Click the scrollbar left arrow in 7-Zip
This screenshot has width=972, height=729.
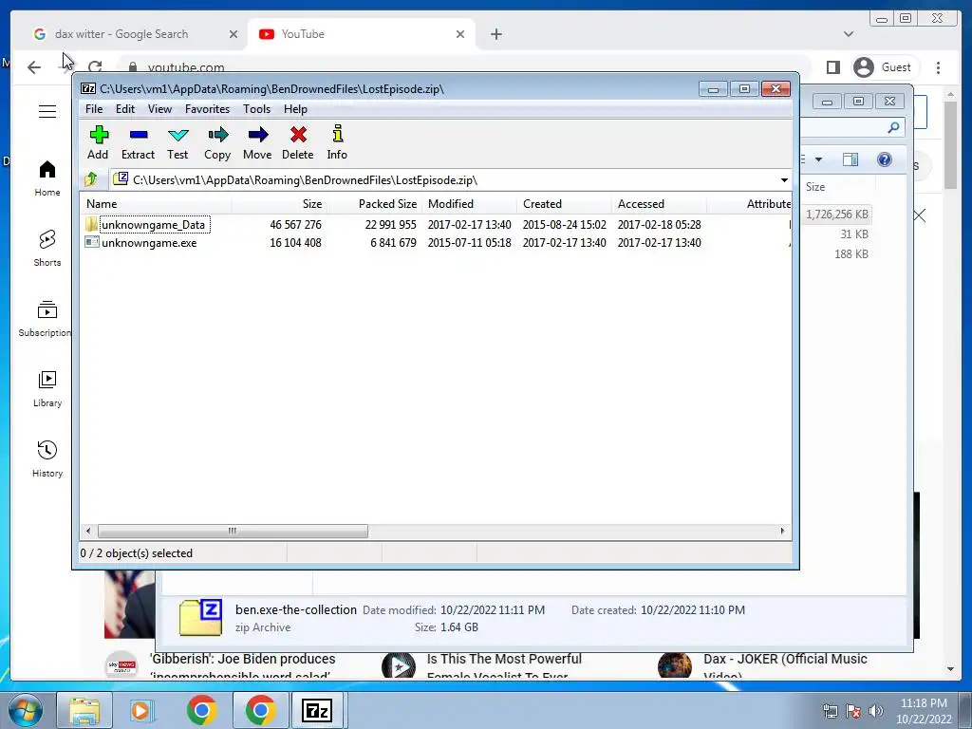pos(88,532)
